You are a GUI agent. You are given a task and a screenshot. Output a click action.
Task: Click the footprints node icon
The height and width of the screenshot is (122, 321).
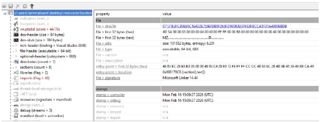pos(16,24)
